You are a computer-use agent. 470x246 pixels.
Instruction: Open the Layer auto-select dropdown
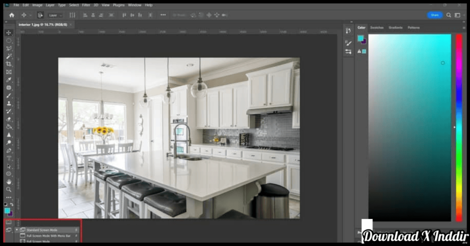(x=55, y=15)
